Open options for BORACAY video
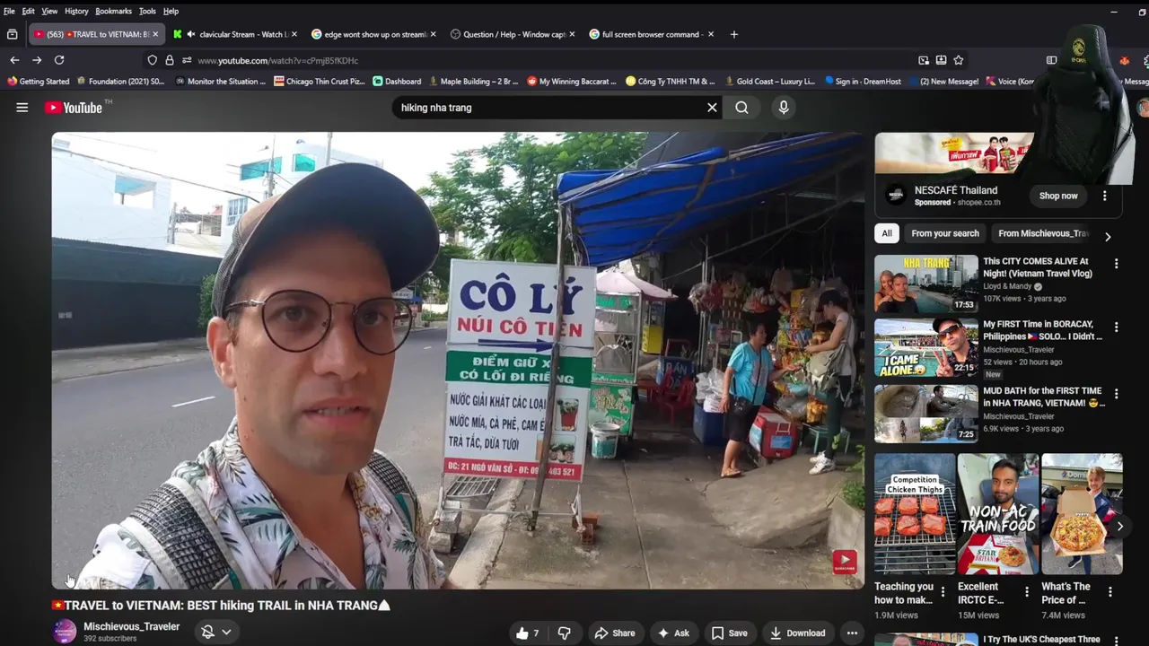Viewport: 1149px width, 646px height. click(1116, 327)
